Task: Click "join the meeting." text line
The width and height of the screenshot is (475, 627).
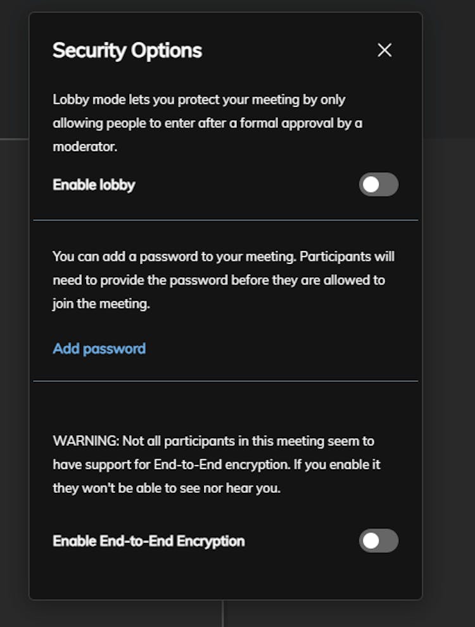Action: coord(101,304)
